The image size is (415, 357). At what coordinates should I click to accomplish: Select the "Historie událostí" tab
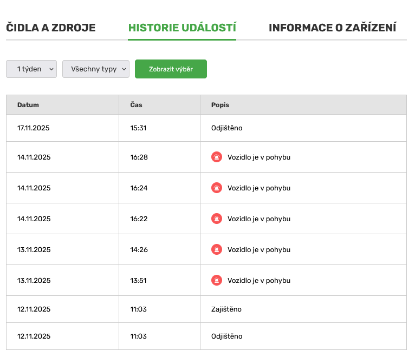click(182, 28)
